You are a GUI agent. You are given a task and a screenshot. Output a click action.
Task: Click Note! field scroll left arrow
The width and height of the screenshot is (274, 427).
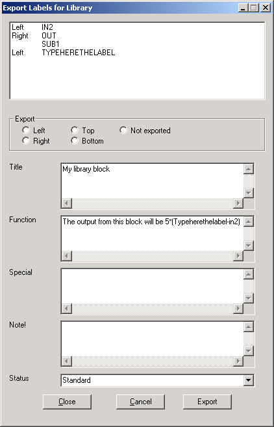(67, 361)
